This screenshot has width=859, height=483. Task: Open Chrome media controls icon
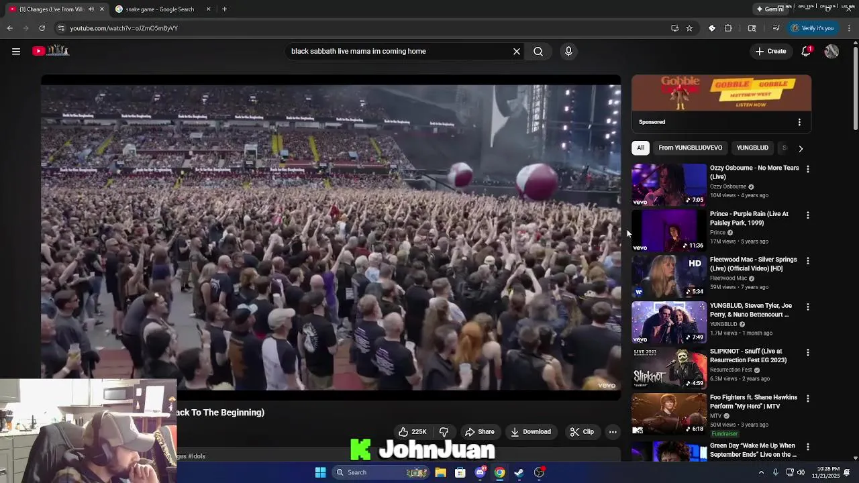click(x=776, y=28)
